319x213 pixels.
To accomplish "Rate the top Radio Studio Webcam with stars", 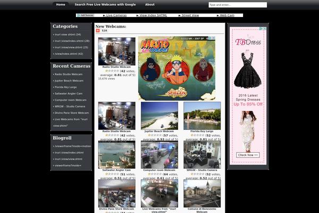I will coord(112,71).
